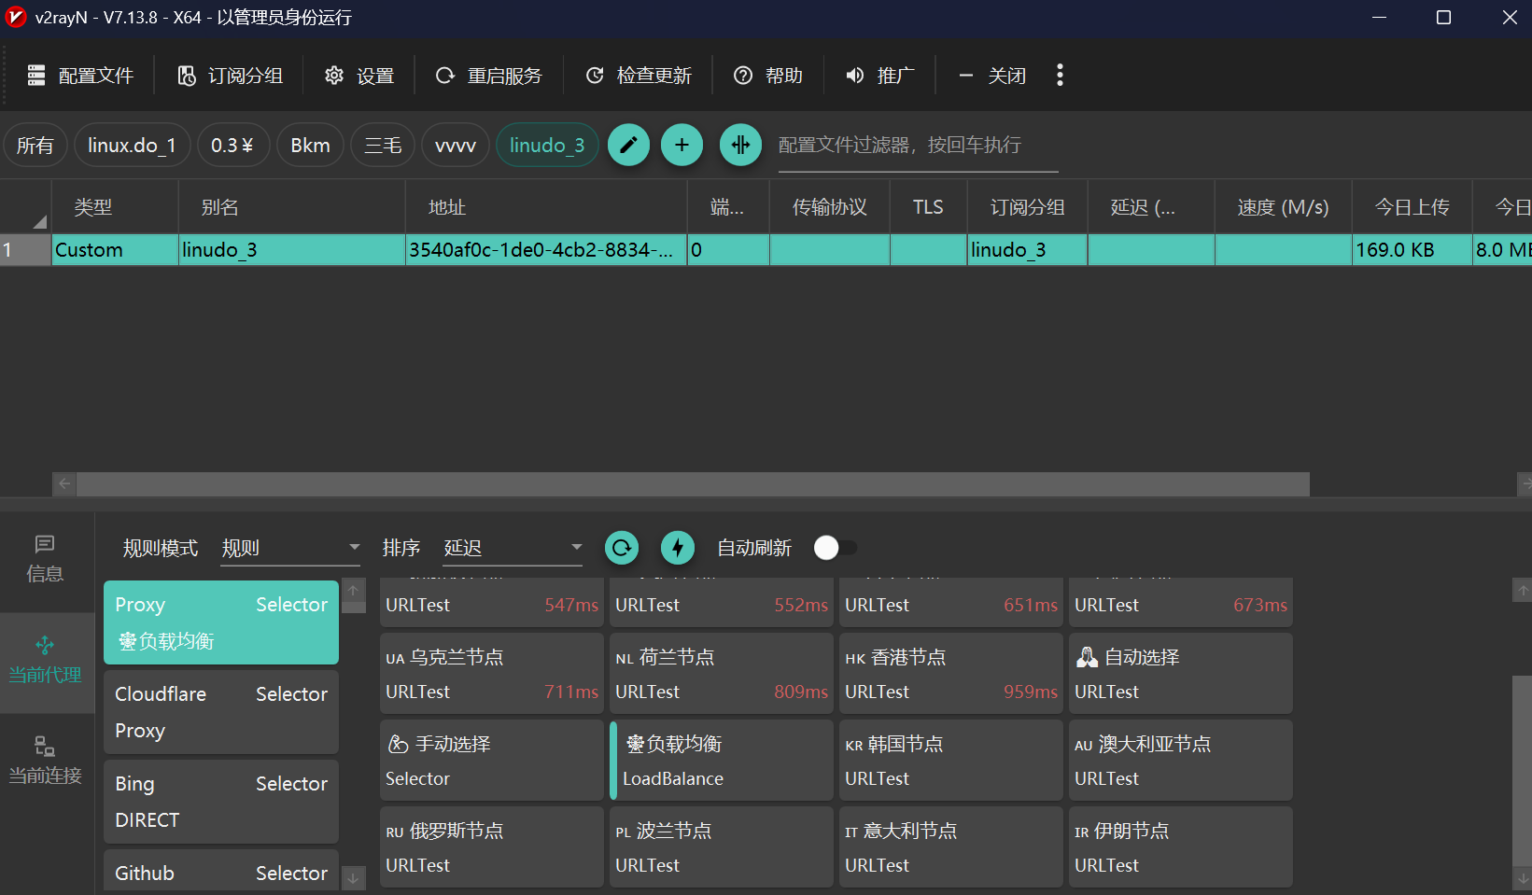Image resolution: width=1532 pixels, height=895 pixels.
Task: Select the 手动选择 Selector proxy card
Action: point(492,760)
